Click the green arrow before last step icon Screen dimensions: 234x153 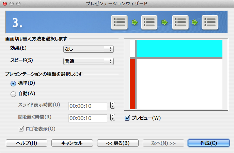tap(195, 23)
